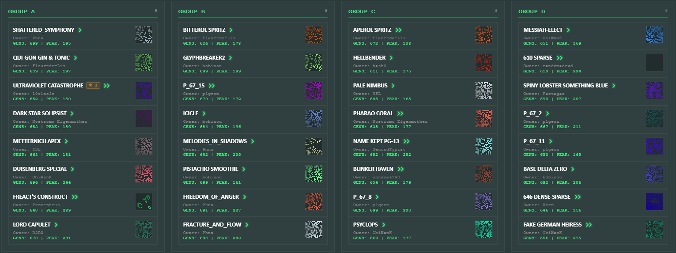Click the arrow next to MESSIAH-ELECT
Screen dimensions: 676x253
tap(568, 30)
